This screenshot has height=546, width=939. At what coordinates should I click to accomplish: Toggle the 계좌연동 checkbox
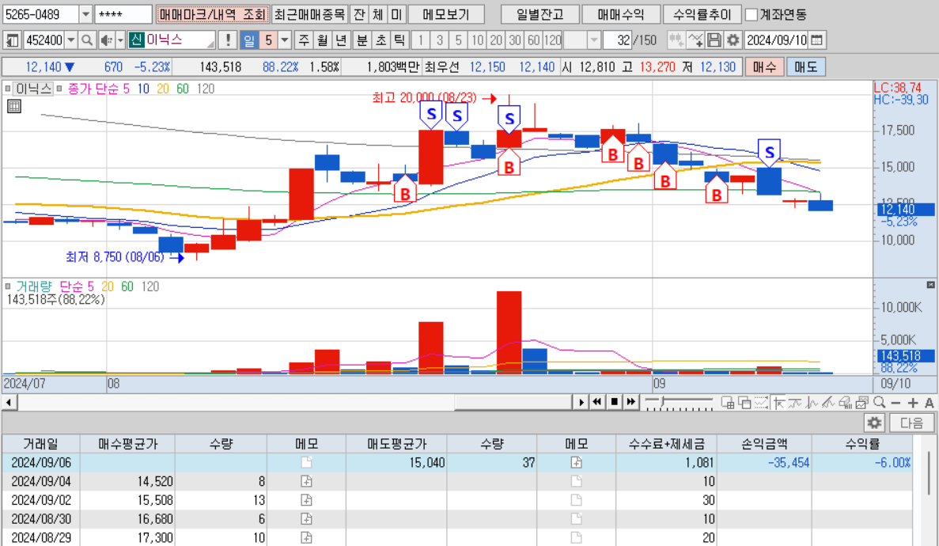tap(752, 14)
